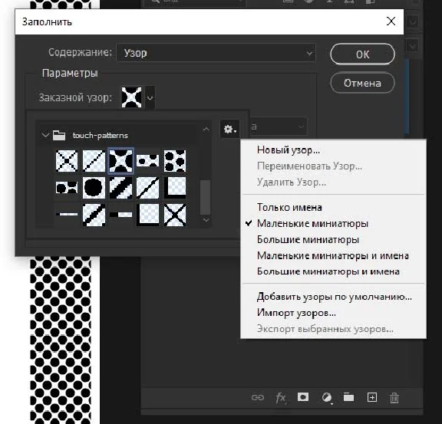Viewport: 442px width, 424px height.
Task: Select the single diagonal line pattern in second row
Action: click(147, 188)
